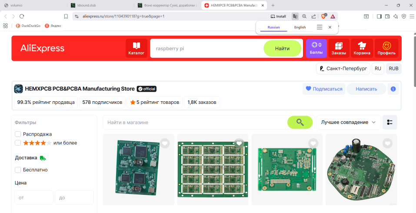416x213 pixels.
Task: Check the four stars или более filter
Action: click(x=18, y=143)
